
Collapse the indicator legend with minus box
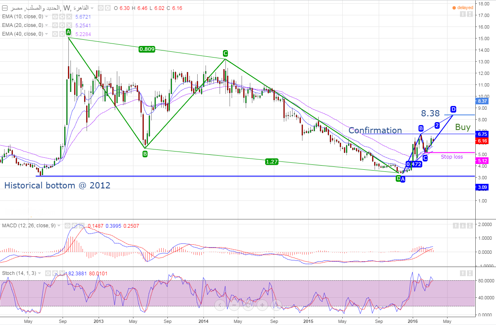tap(5, 8)
